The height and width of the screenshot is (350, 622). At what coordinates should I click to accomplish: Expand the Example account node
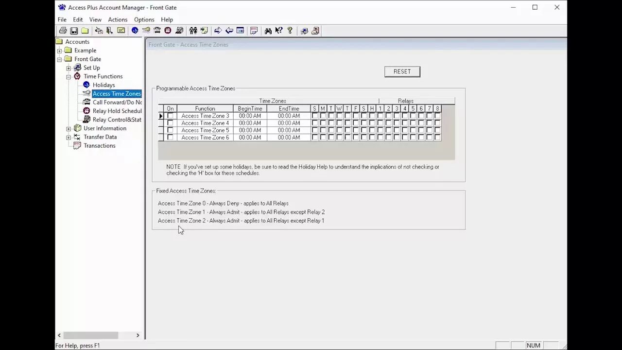pyautogui.click(x=59, y=51)
